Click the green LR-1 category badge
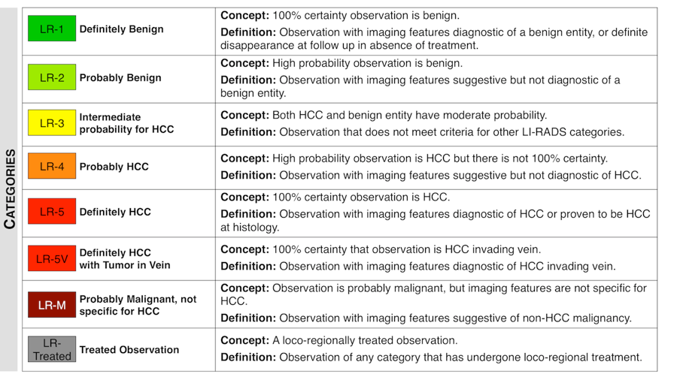 [52, 29]
